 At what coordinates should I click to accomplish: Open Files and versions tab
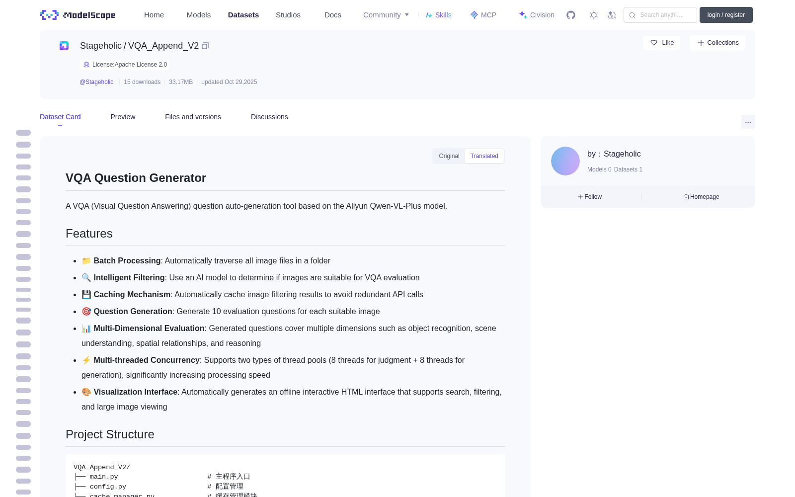tap(193, 117)
